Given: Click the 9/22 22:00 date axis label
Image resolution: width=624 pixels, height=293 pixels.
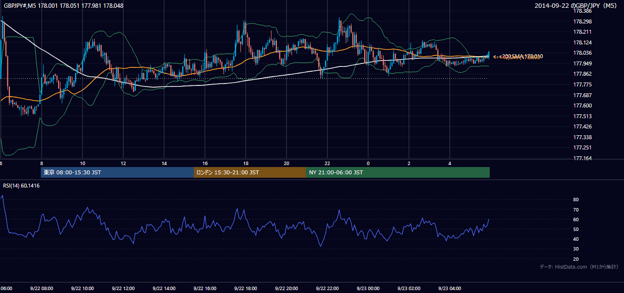Looking at the screenshot, I should tap(327, 289).
